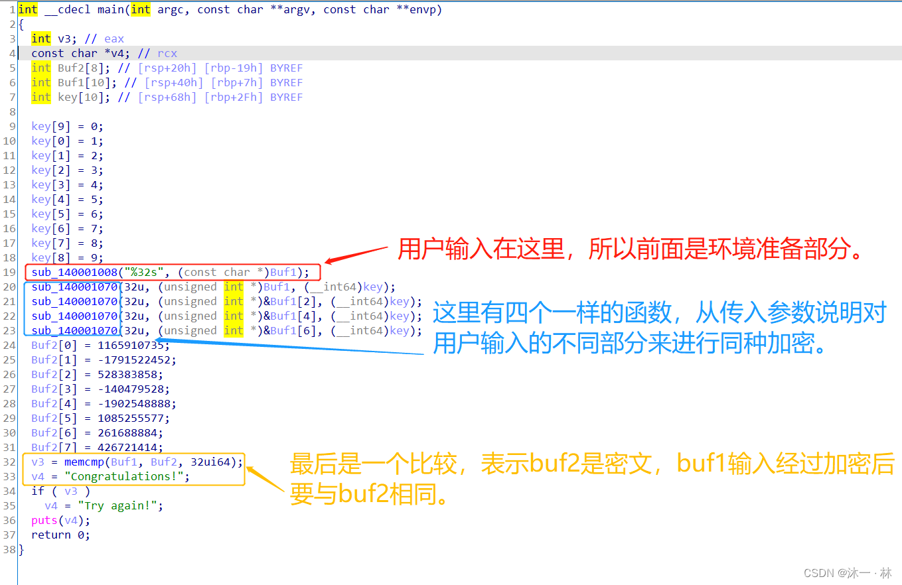Click the '&Buf1[6]' argument on line 23
The width and height of the screenshot is (902, 585).
pyautogui.click(x=293, y=330)
